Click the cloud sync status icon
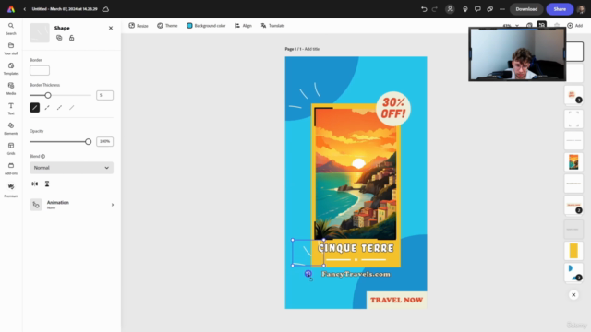591x332 pixels. (x=105, y=9)
